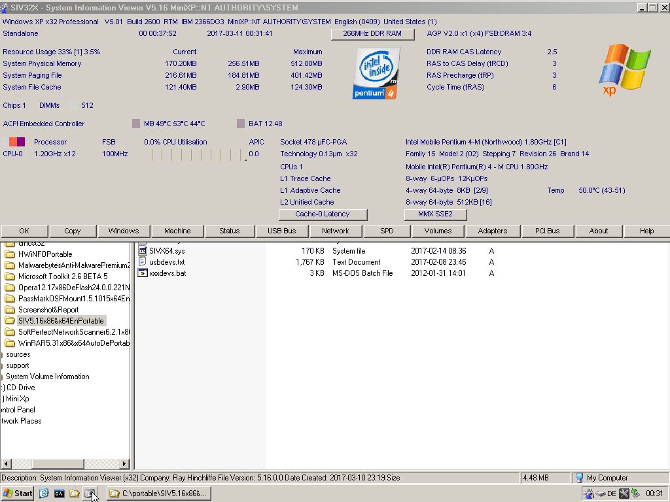Click the Intel Inside Pentium 4 logo
Viewport: 670px width, 502px height.
click(x=376, y=73)
